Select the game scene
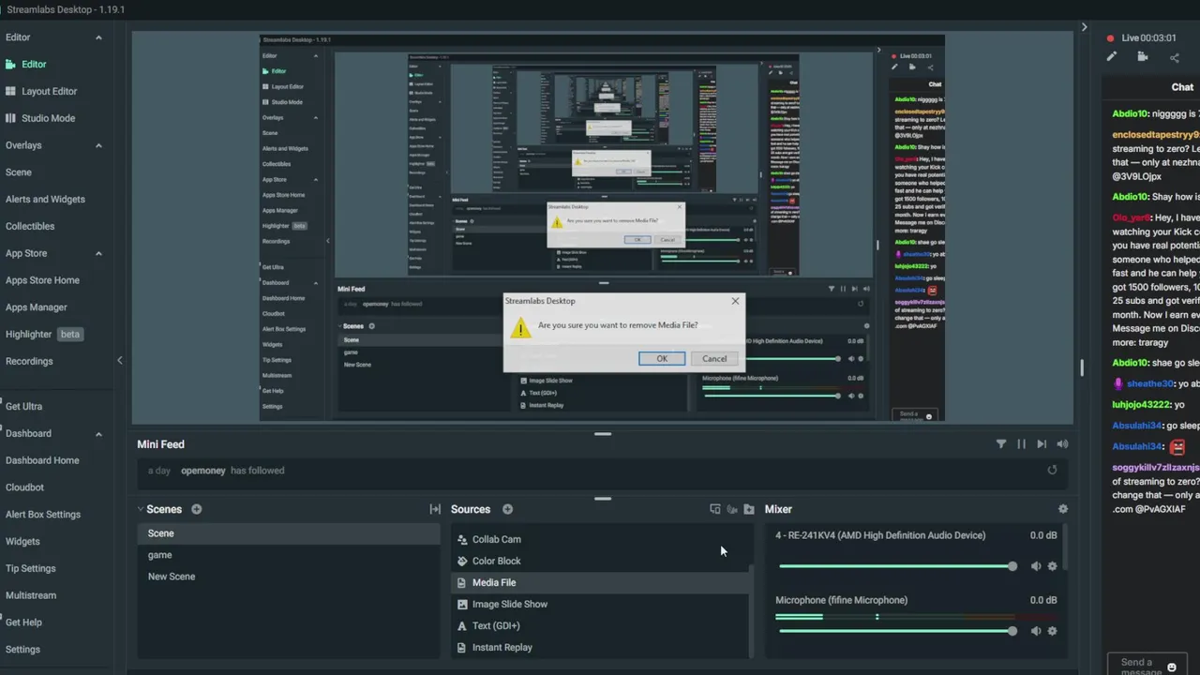This screenshot has width=1200, height=675. [289, 555]
